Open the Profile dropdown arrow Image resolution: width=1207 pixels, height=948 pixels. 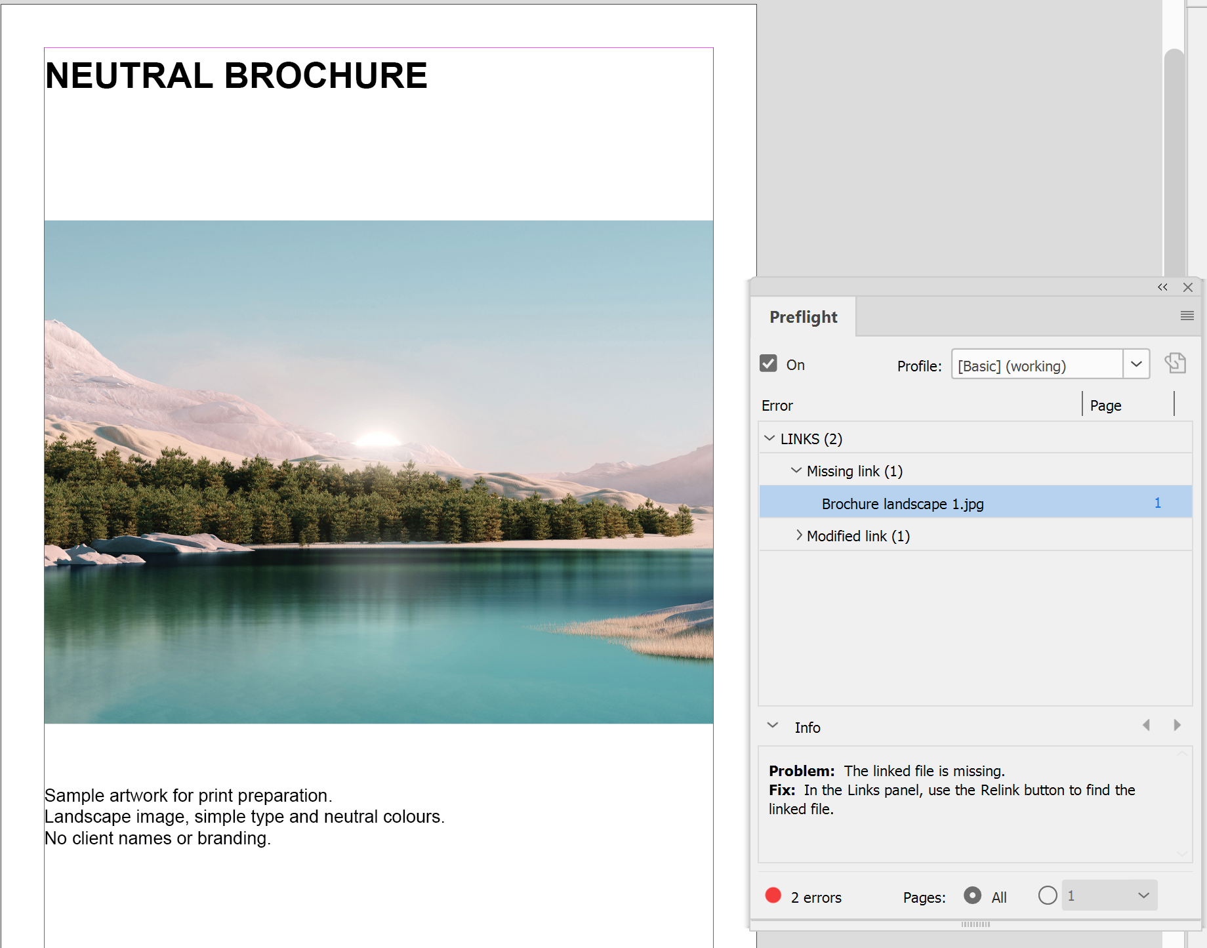click(1136, 364)
